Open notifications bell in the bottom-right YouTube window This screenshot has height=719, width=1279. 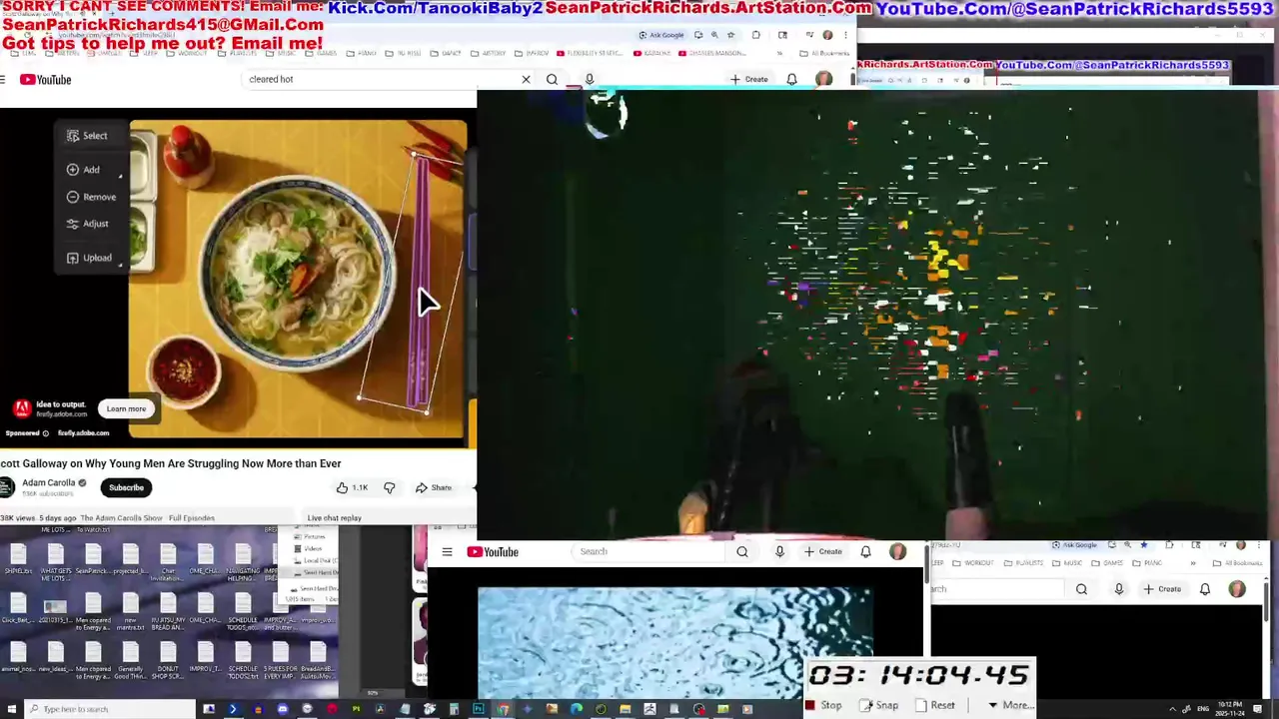1205,589
